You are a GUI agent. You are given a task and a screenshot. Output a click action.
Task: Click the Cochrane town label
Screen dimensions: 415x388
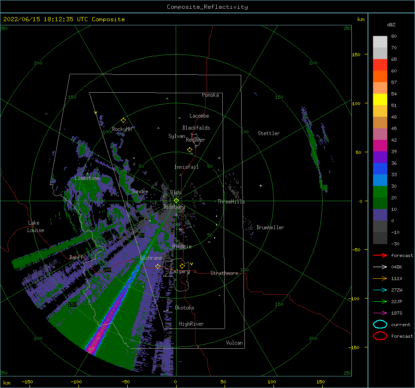(x=151, y=258)
